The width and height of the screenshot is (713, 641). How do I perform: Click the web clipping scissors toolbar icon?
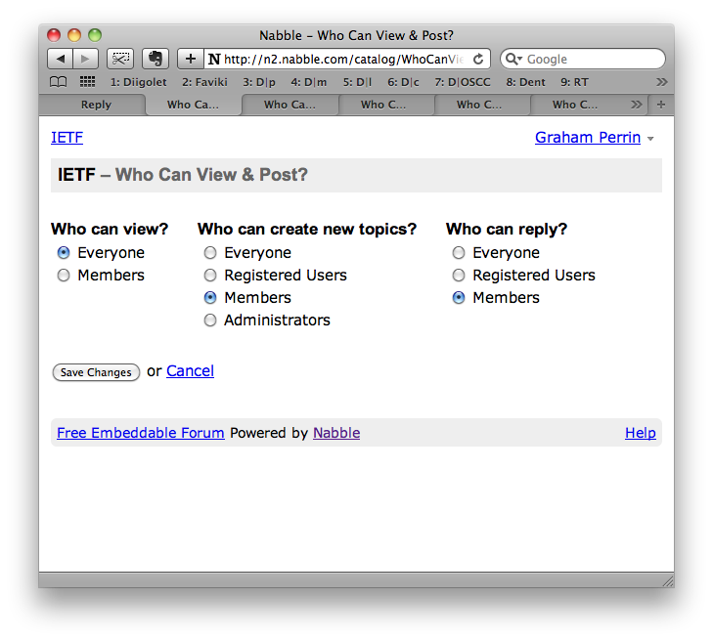120,59
